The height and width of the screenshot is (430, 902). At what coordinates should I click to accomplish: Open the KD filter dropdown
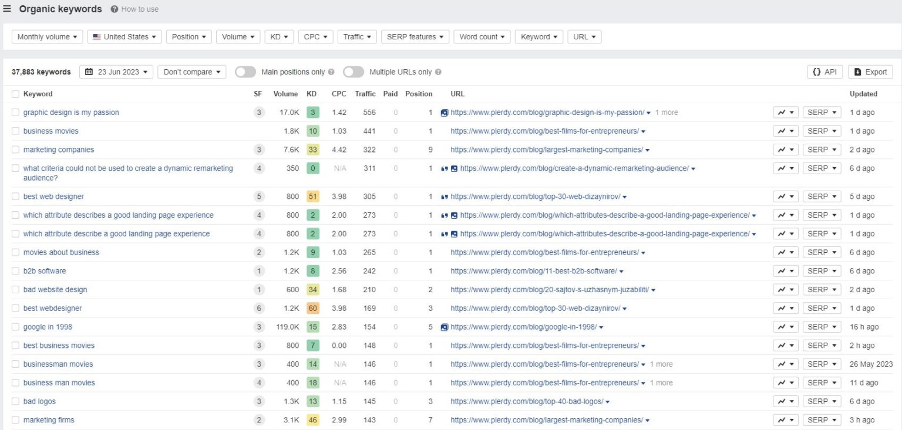click(x=279, y=36)
